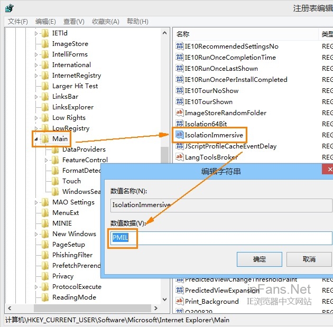Click the IsolationImmersive string value icon
Image resolution: width=333 pixels, height=327 pixels.
click(179, 135)
